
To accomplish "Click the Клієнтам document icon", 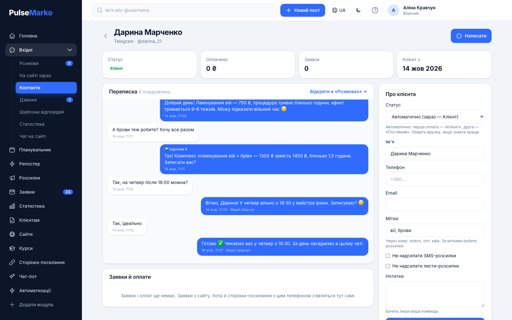I will coord(12,220).
